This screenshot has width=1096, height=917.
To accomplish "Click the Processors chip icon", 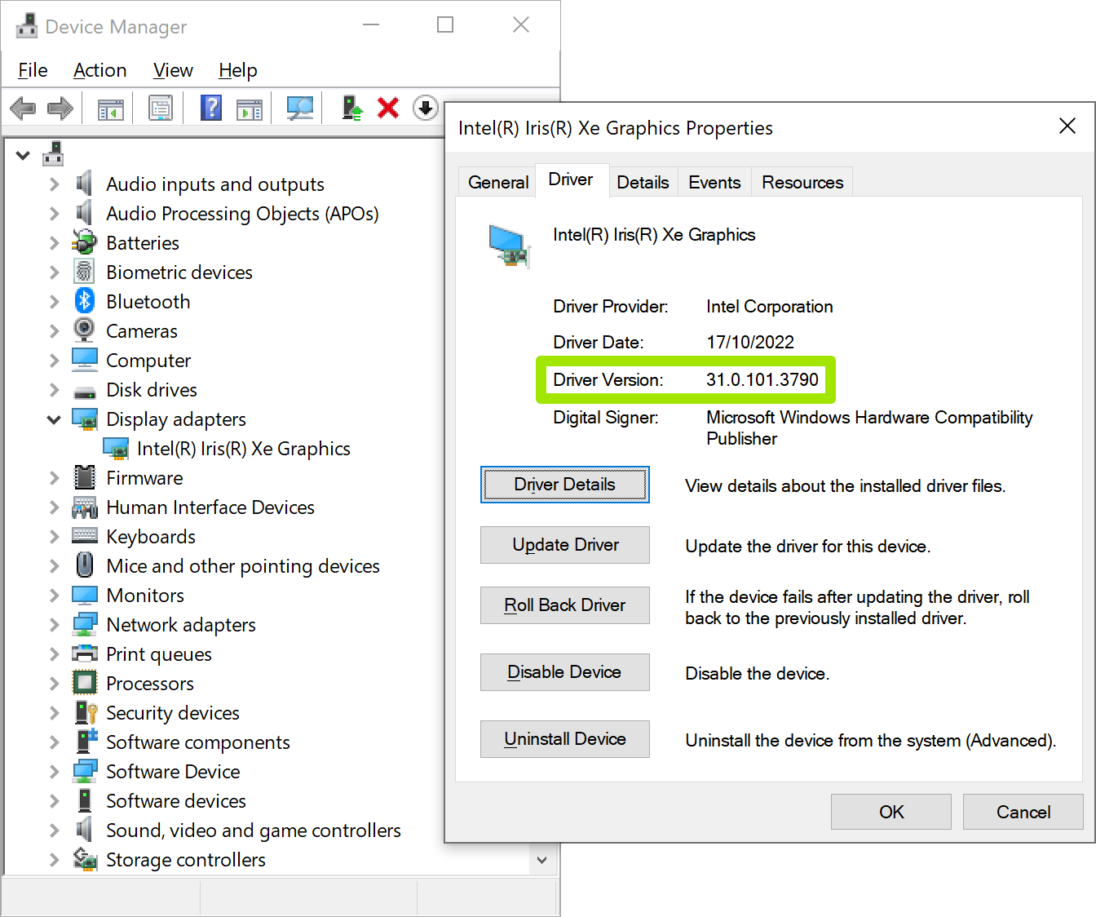I will 85,683.
